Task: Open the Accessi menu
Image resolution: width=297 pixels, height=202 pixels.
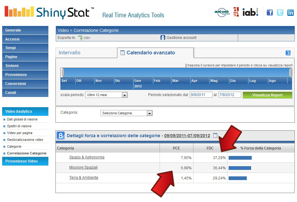Action: [25, 39]
